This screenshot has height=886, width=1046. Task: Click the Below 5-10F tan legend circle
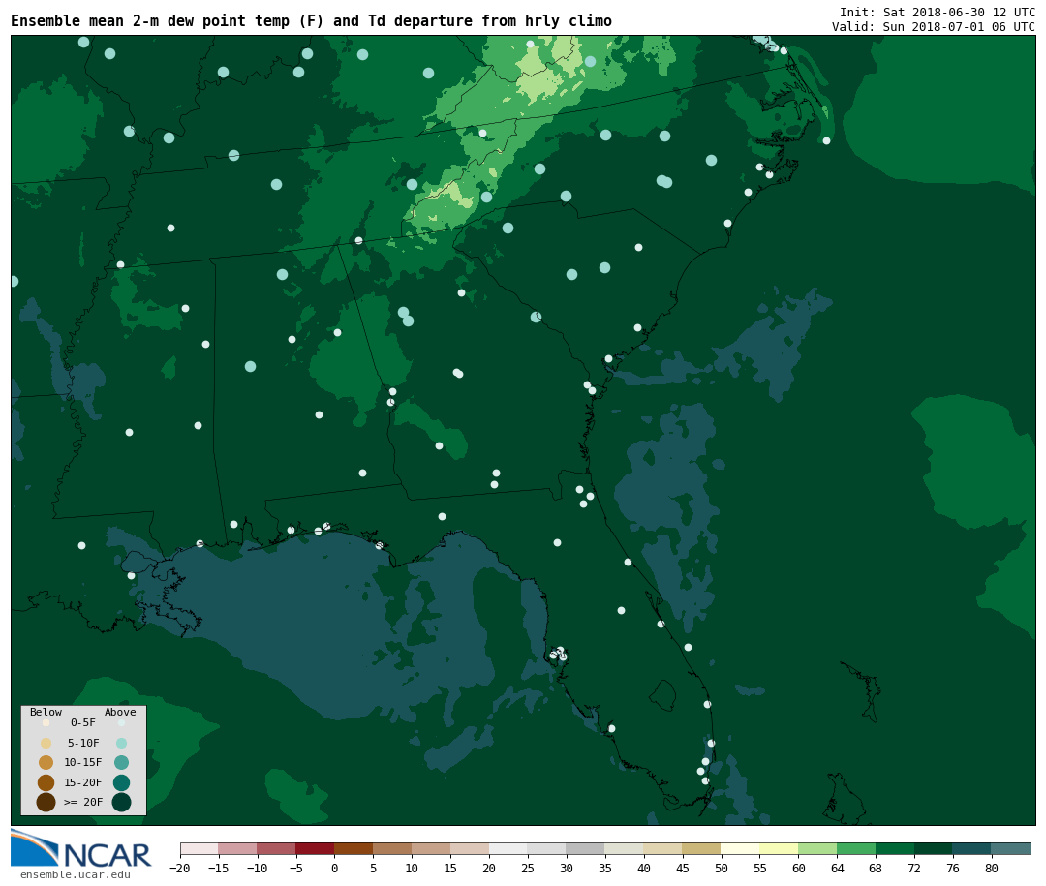point(46,743)
